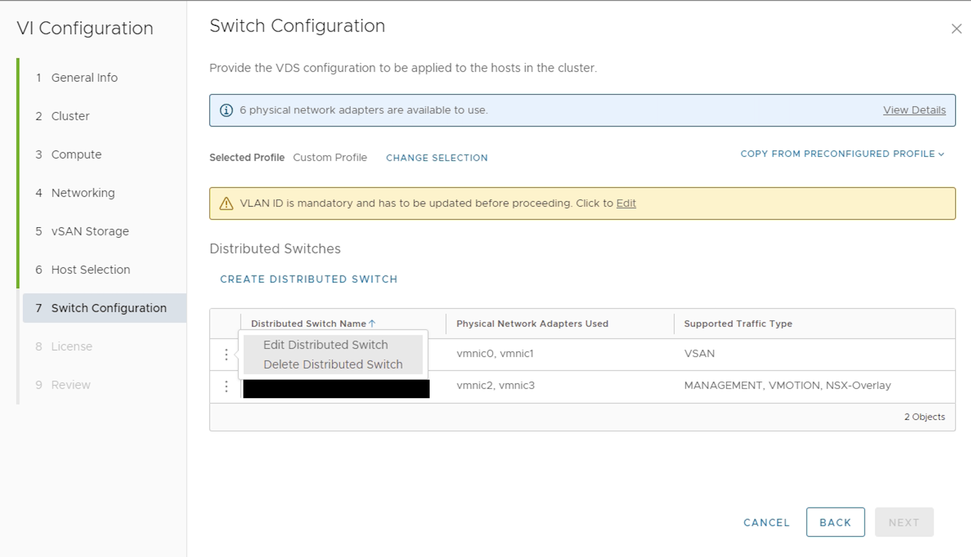The image size is (971, 557).
Task: Navigate to Networking step
Action: pyautogui.click(x=83, y=193)
